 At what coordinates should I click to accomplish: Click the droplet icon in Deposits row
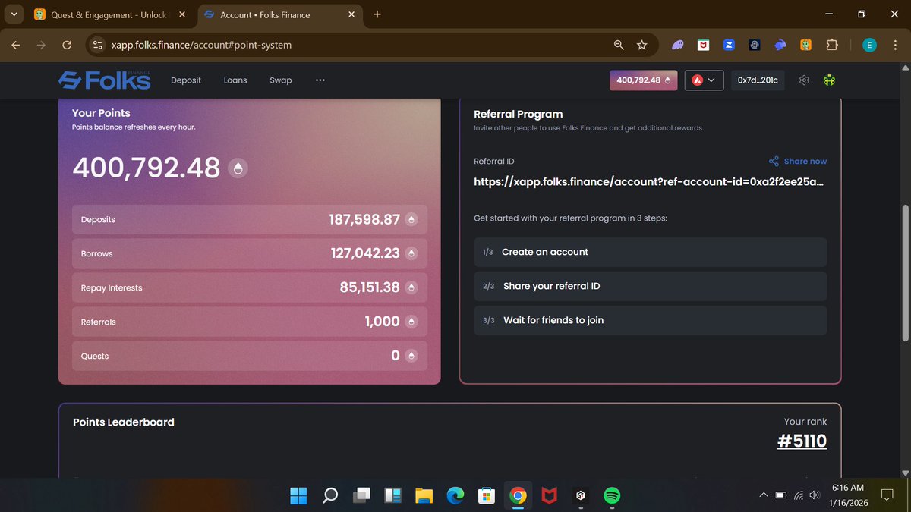point(411,220)
